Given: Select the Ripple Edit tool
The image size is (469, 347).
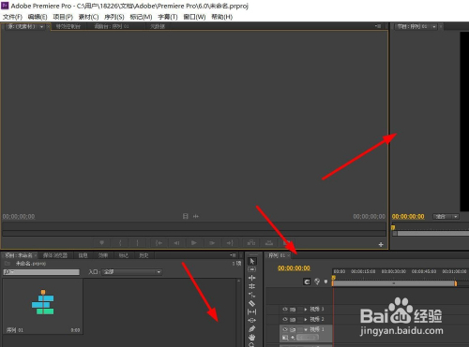Looking at the screenshot, I should [252, 278].
